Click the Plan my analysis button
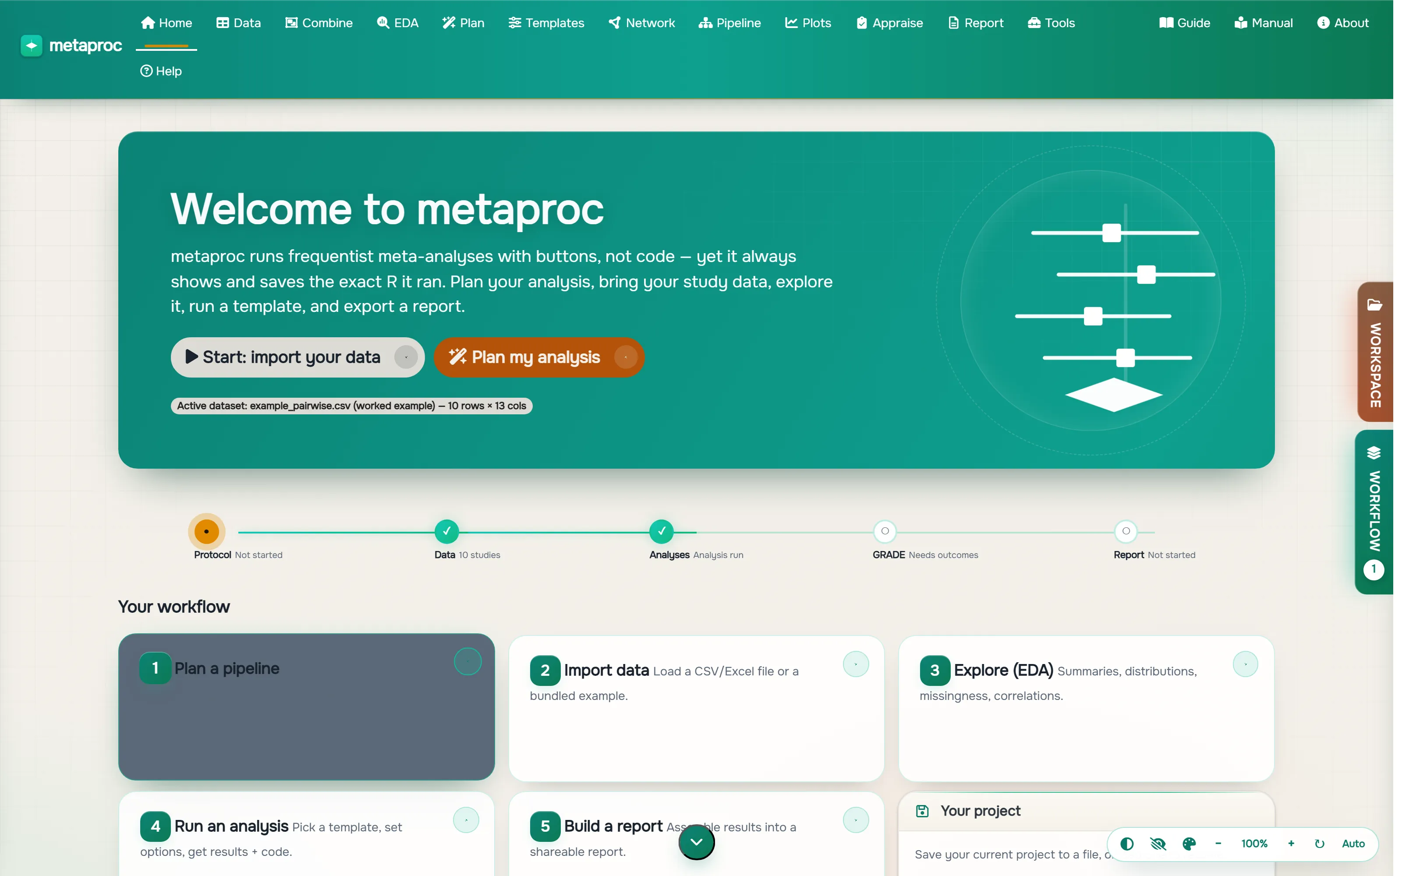Screen dimensions: 1402x876 pos(539,357)
